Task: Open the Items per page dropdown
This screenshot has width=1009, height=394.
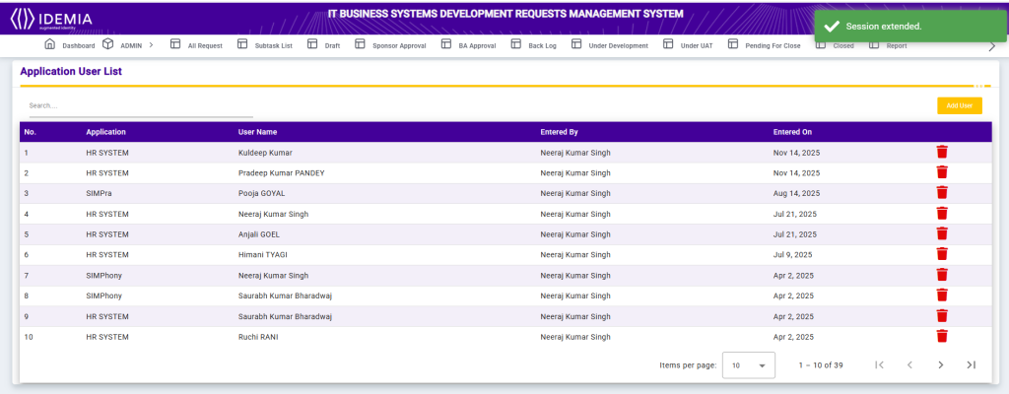Action: coord(748,365)
